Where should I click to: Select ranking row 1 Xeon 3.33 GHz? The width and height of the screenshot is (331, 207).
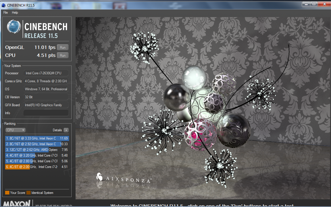pos(37,138)
